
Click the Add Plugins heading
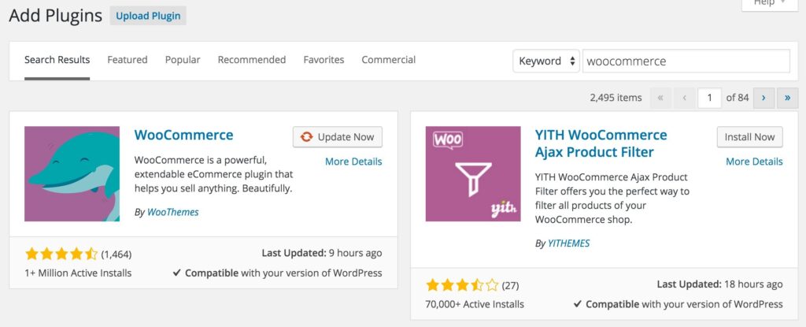pos(56,16)
